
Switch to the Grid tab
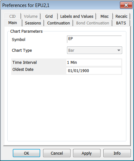[49, 17]
